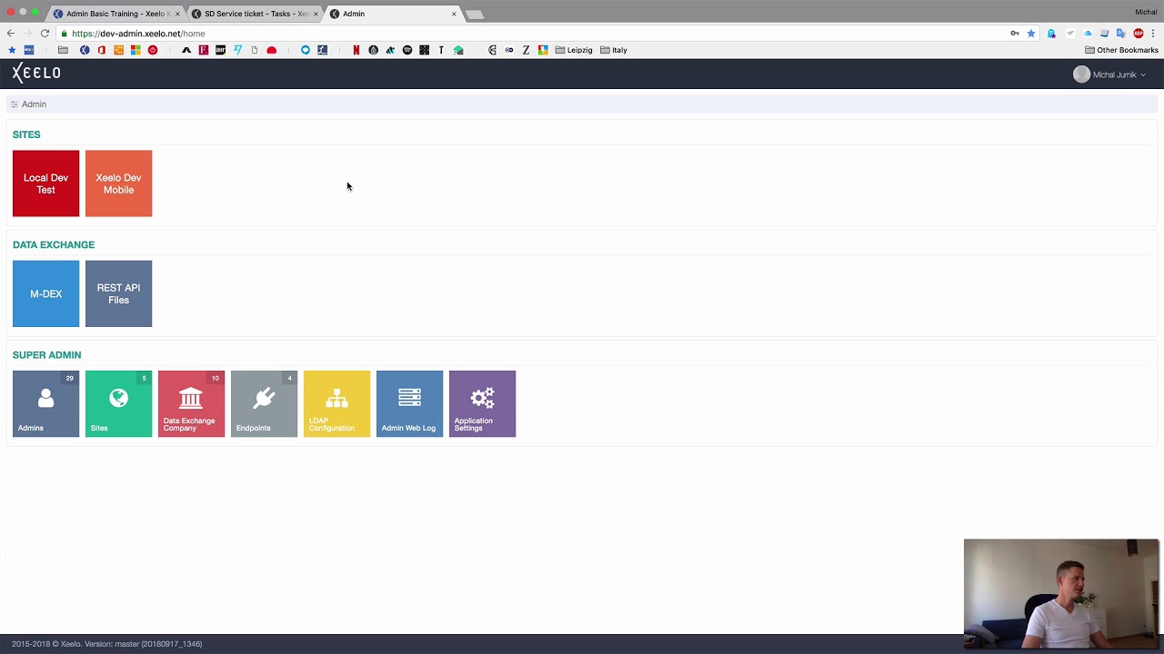Switch to SD Service ticket tab
Viewport: 1164px width, 654px height.
(x=255, y=14)
